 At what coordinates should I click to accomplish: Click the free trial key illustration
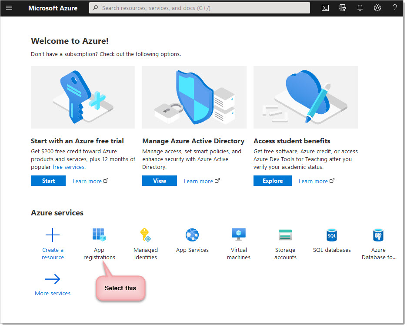(x=83, y=97)
